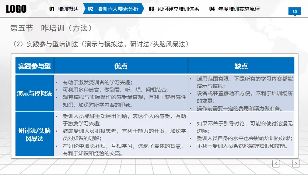Click the bullet 适用范围有限

point(245,82)
